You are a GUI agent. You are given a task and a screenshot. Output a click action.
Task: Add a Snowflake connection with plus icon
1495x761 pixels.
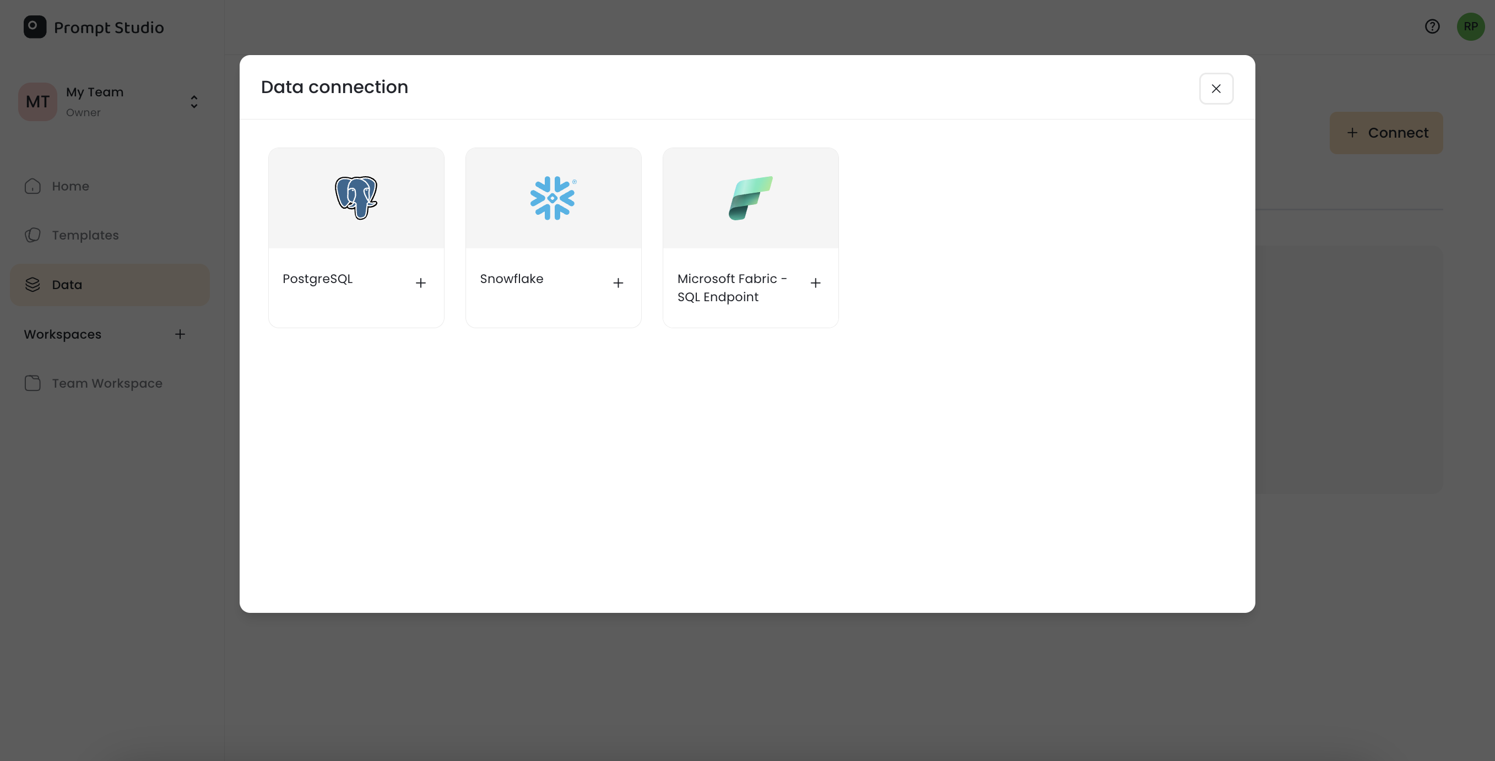point(618,283)
